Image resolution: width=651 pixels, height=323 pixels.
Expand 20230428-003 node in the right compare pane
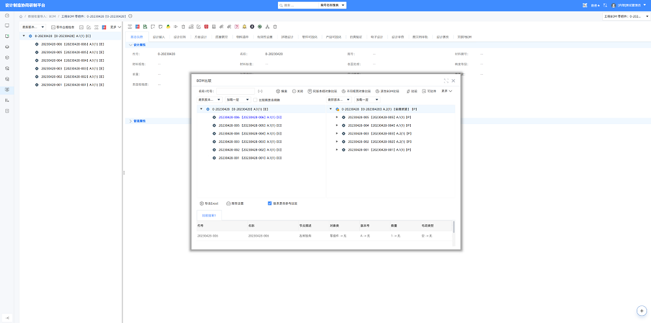337,133
